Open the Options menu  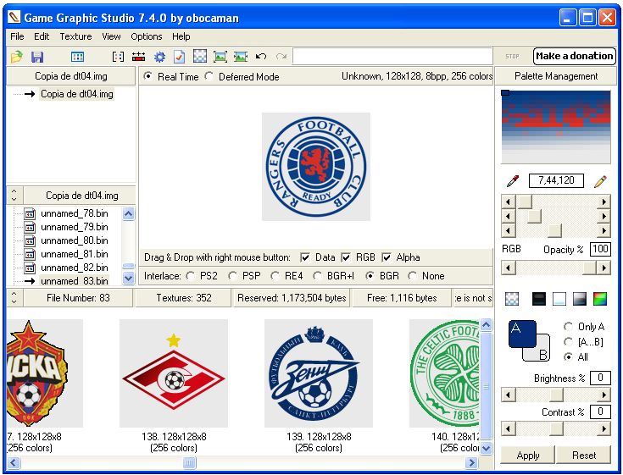(146, 36)
